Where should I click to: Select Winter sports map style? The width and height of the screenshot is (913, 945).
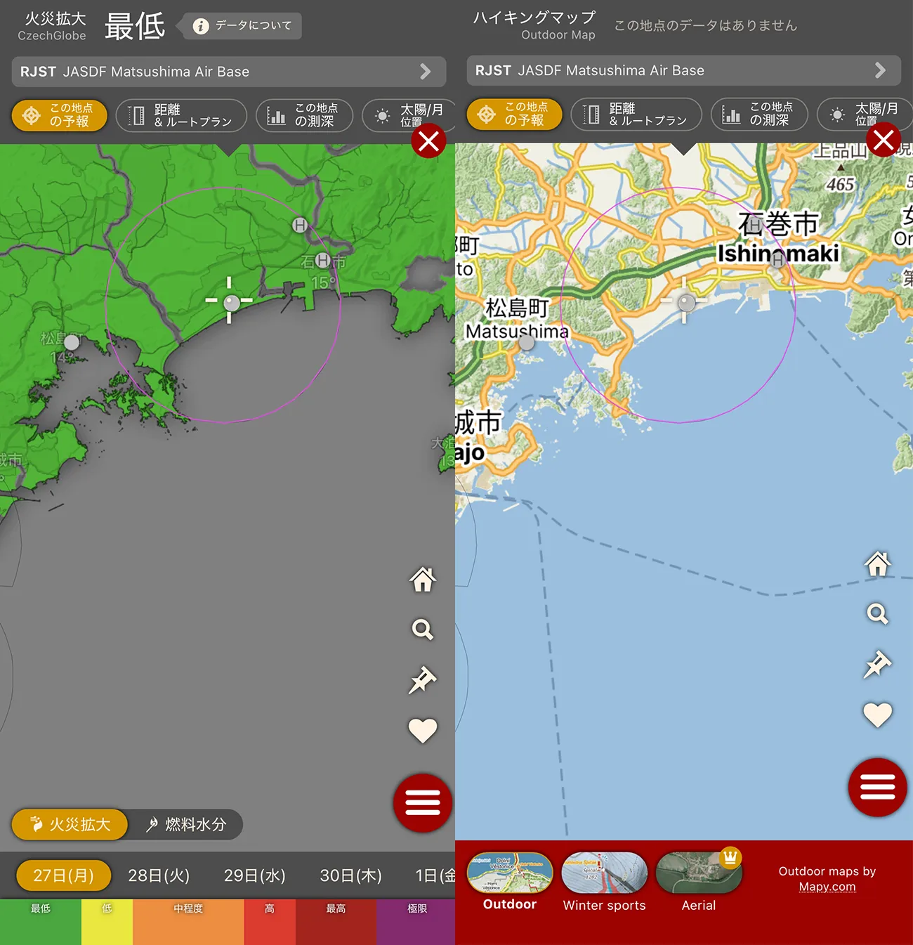(604, 882)
